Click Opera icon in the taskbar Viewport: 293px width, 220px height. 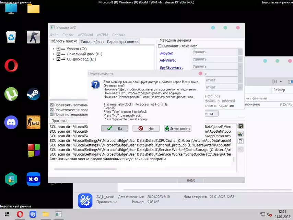tap(20, 214)
